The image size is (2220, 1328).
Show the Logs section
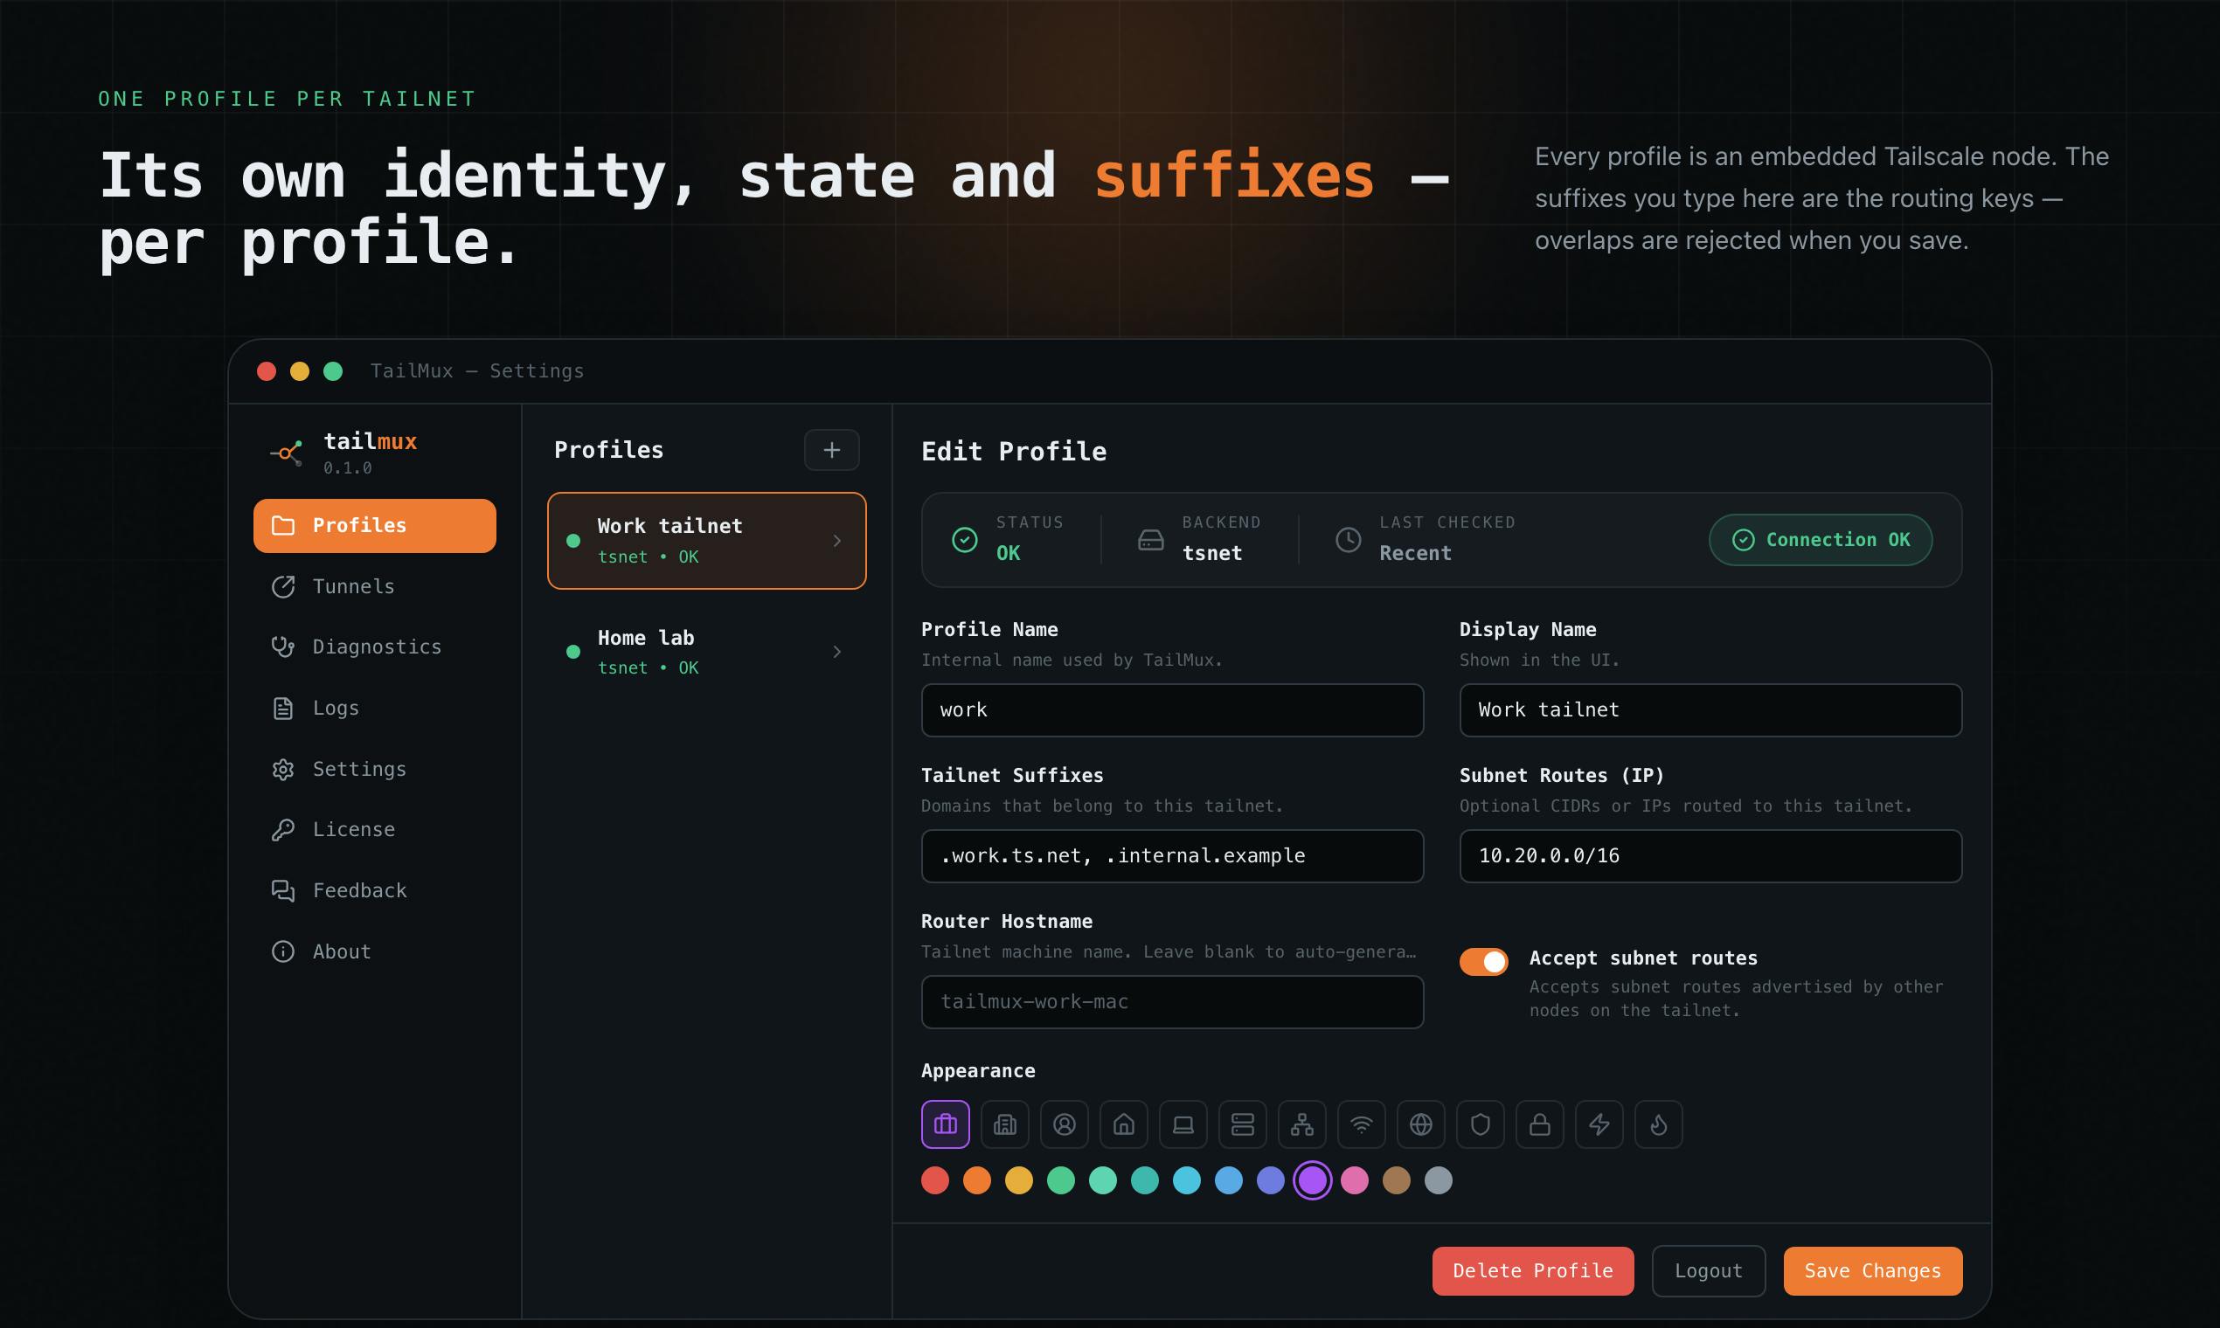(x=374, y=708)
